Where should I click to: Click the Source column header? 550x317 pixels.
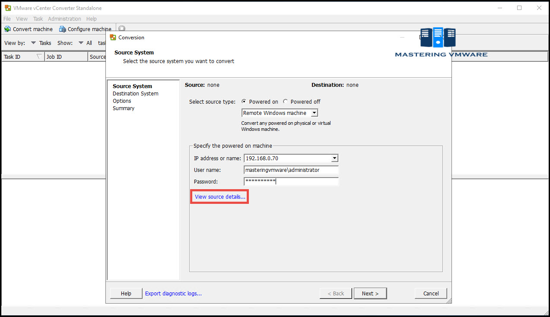click(97, 57)
